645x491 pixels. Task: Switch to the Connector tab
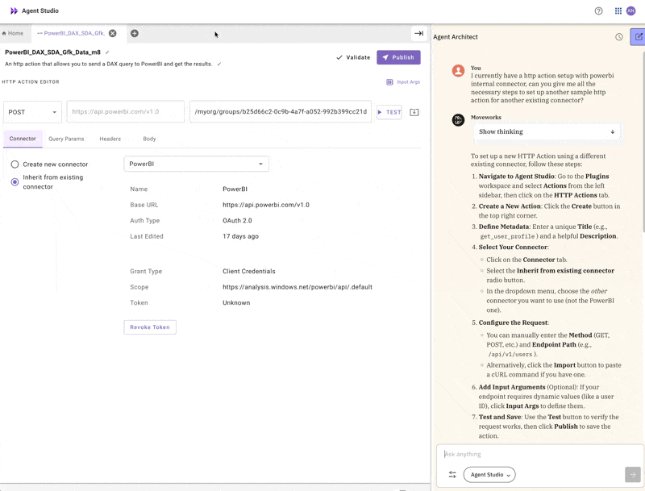[x=23, y=139]
